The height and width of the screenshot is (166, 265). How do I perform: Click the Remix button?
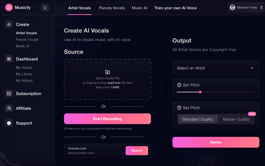point(216,142)
